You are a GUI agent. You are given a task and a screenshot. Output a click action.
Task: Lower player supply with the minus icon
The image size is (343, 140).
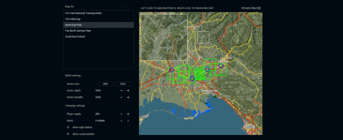pyautogui.click(x=121, y=114)
